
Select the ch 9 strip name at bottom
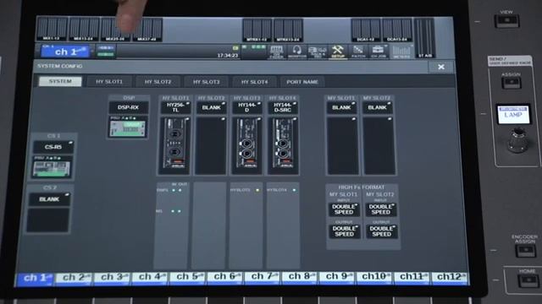338,278
